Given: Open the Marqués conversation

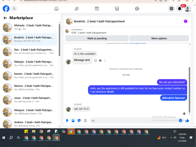Looking at the screenshot, I should (29, 112).
